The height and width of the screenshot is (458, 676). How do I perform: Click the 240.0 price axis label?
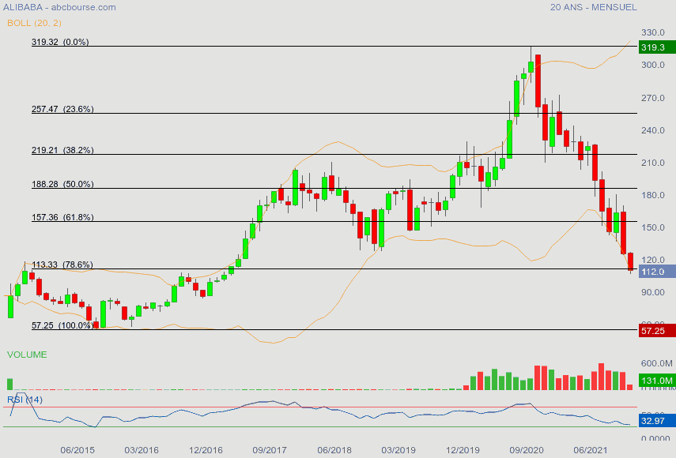(x=653, y=130)
